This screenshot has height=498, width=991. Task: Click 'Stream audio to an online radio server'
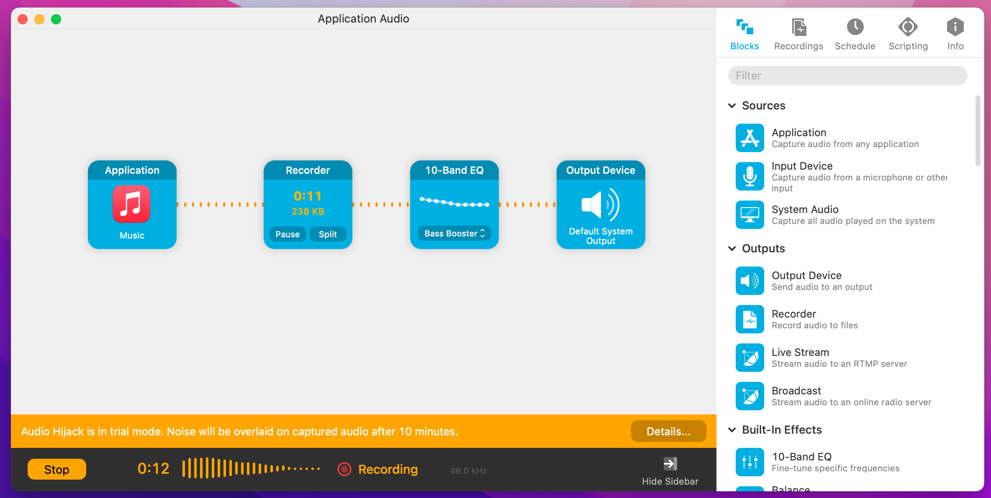tap(851, 402)
